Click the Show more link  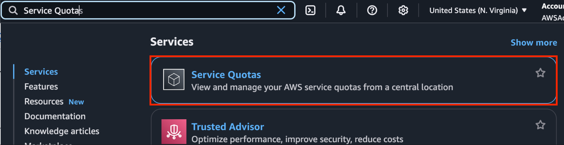tap(534, 43)
